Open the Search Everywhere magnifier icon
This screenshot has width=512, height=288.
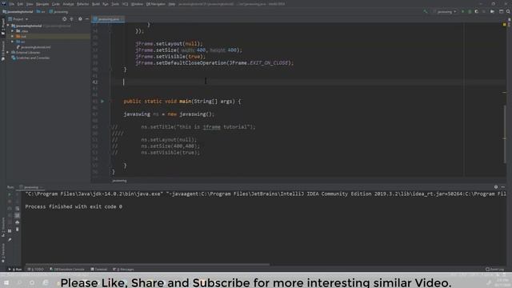click(x=508, y=11)
